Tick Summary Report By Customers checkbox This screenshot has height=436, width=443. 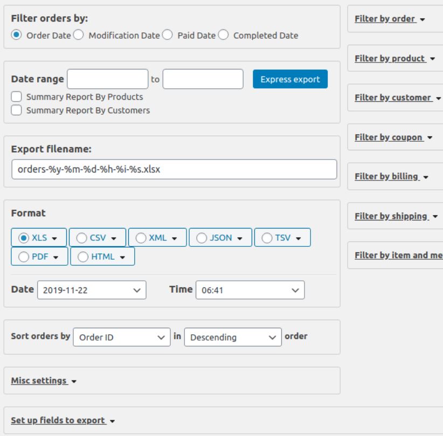17,110
